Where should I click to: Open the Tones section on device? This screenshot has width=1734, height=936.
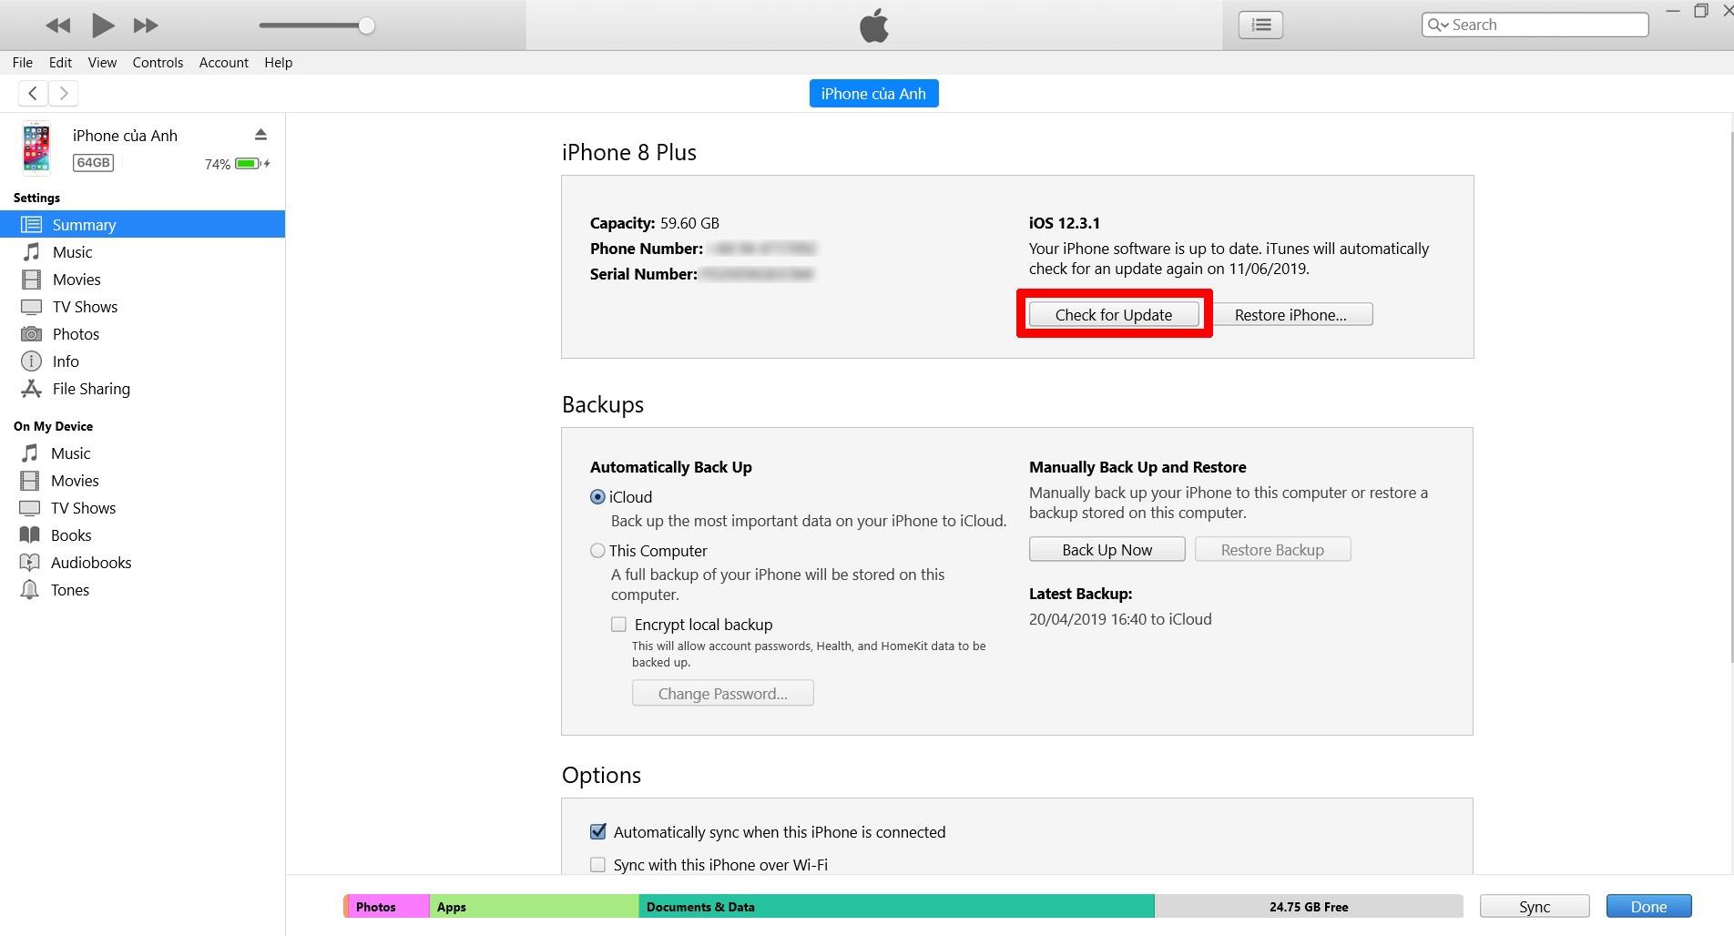point(69,589)
